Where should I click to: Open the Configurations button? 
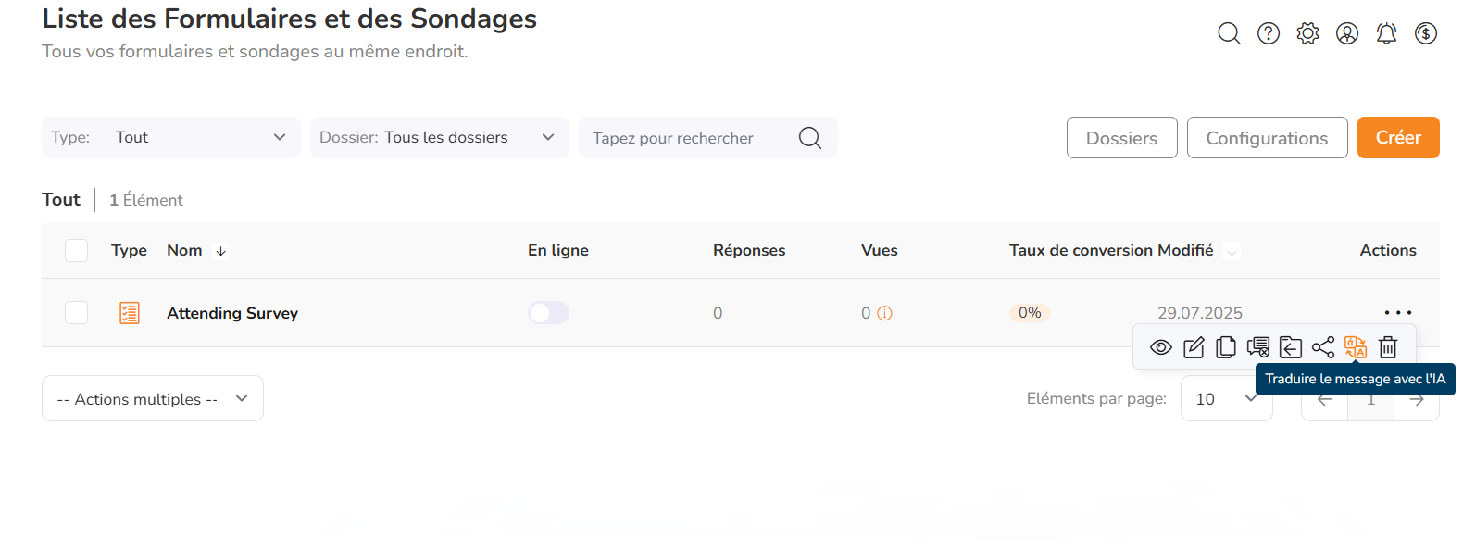[1267, 137]
